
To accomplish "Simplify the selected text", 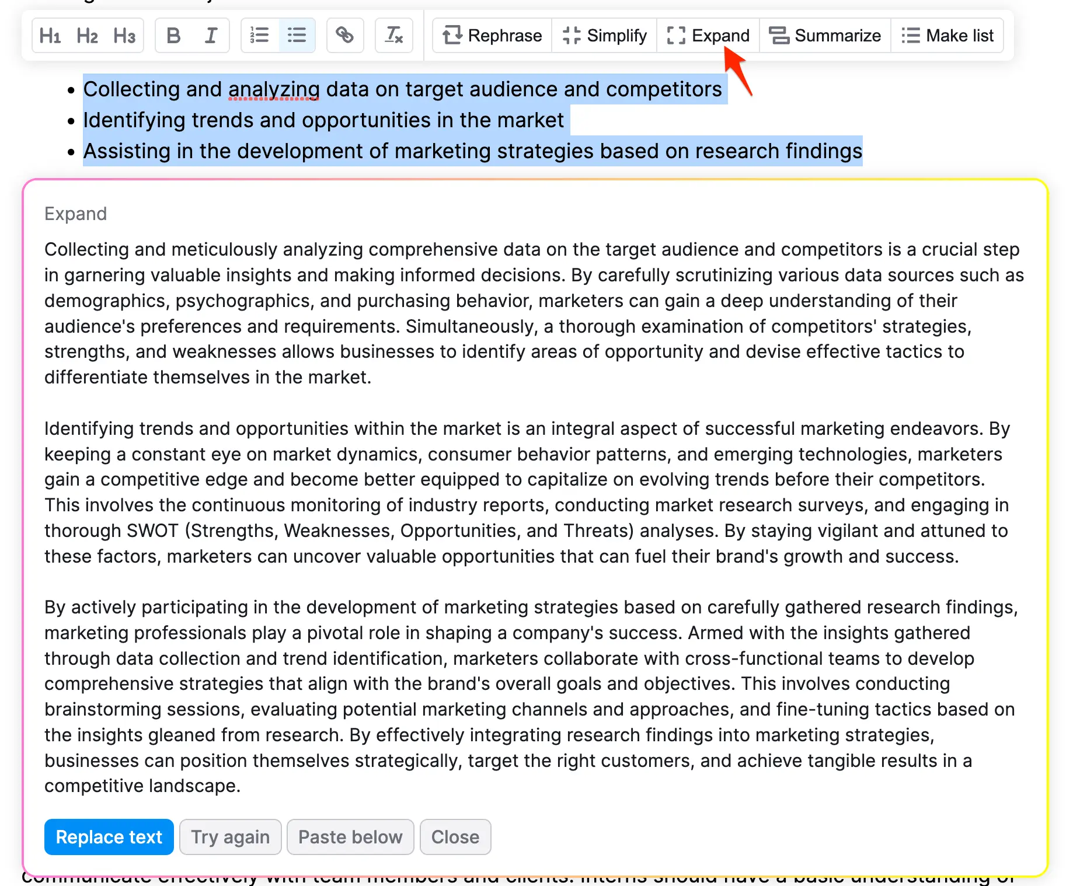I will coord(604,36).
